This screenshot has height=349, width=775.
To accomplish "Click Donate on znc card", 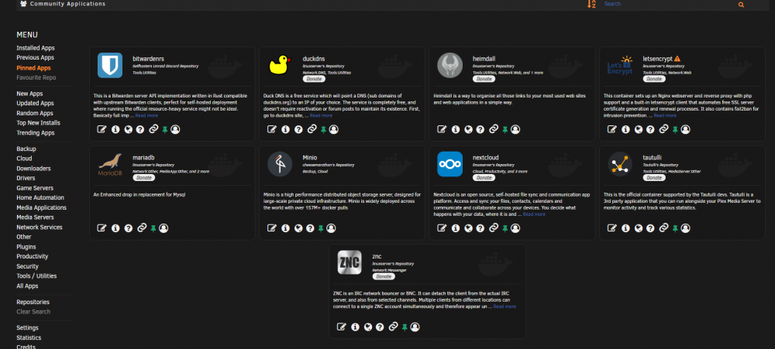I will point(384,276).
